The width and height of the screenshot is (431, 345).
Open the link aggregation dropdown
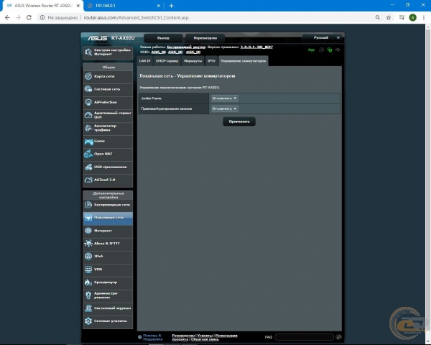225,109
